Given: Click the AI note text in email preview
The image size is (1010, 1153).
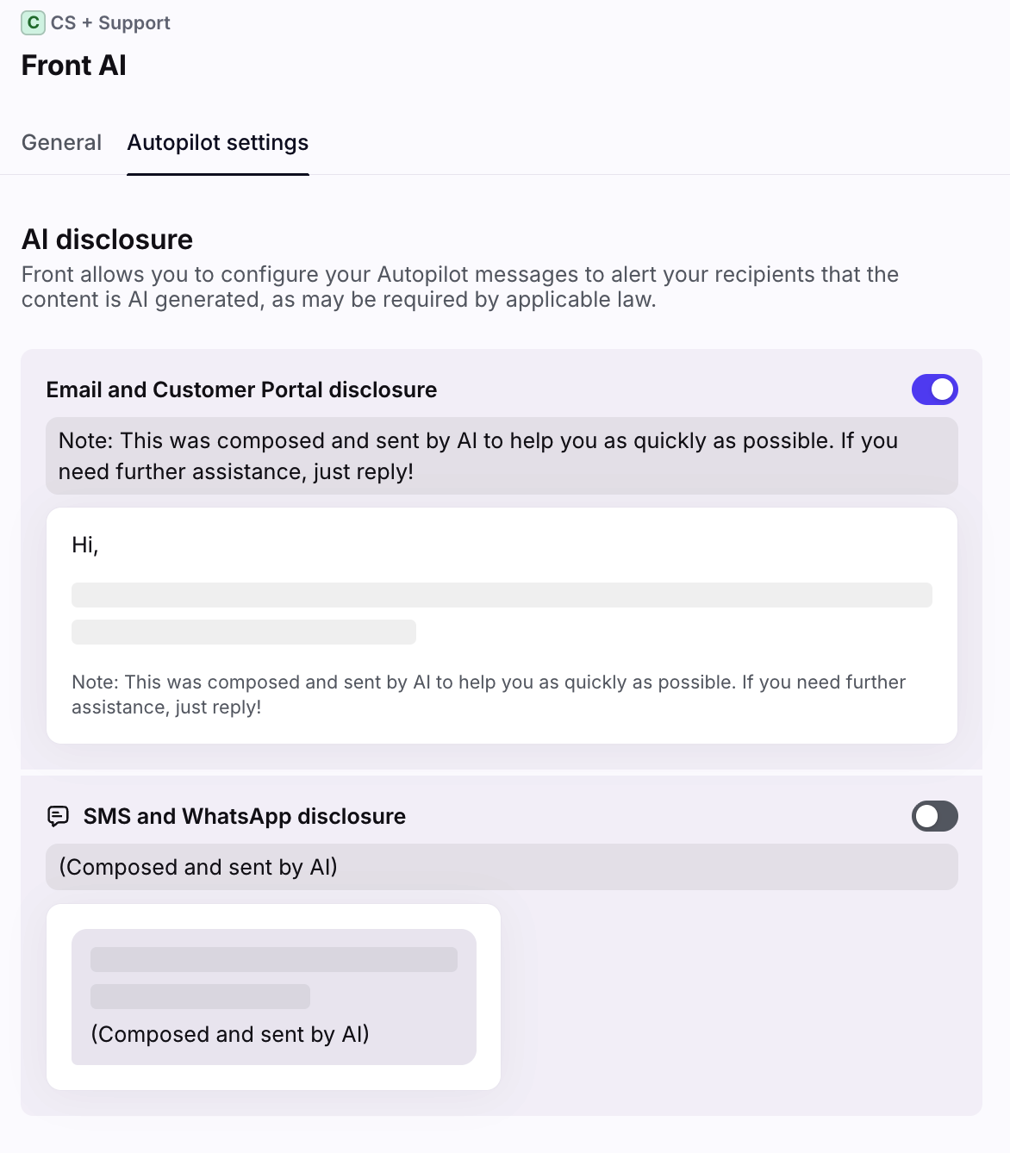Looking at the screenshot, I should [488, 695].
